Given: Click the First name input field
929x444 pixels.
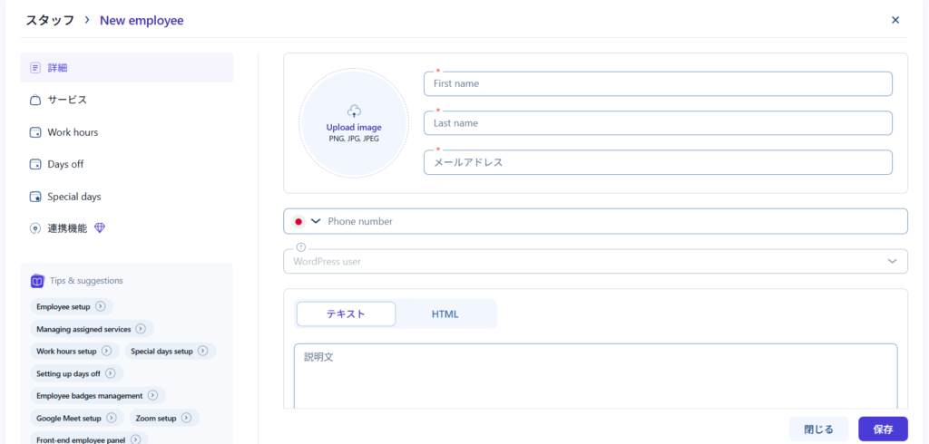Looking at the screenshot, I should pos(658,83).
